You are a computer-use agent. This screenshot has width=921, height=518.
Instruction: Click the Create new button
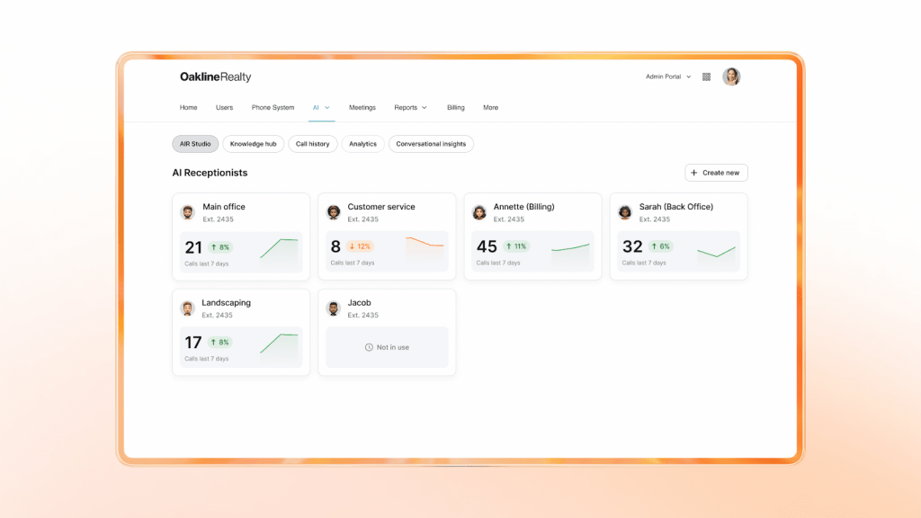[716, 172]
